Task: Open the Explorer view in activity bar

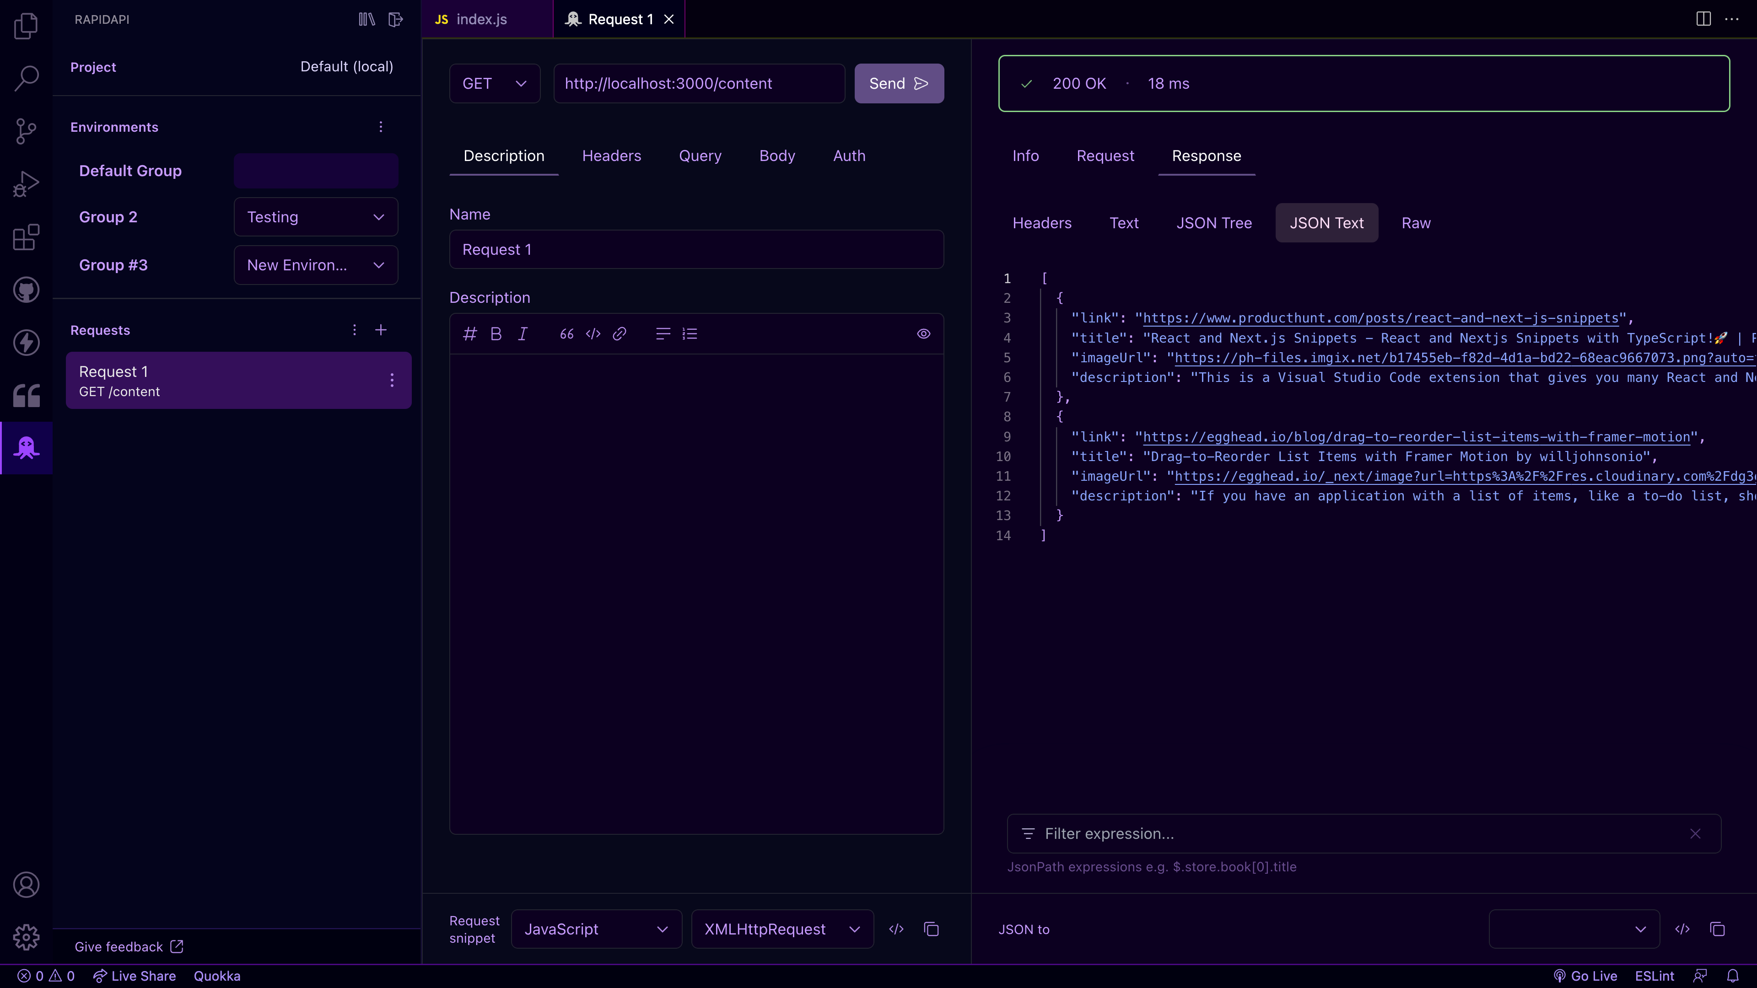Action: (x=26, y=26)
